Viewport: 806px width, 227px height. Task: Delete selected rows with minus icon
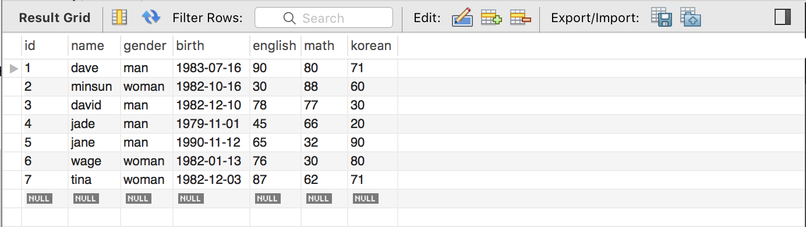521,18
